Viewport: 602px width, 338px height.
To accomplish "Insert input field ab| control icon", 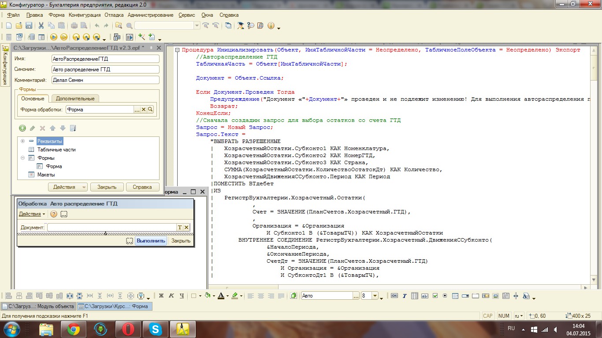I will 424,296.
